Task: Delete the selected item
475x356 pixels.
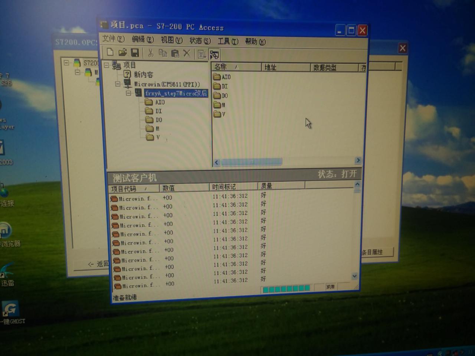Action: (187, 53)
